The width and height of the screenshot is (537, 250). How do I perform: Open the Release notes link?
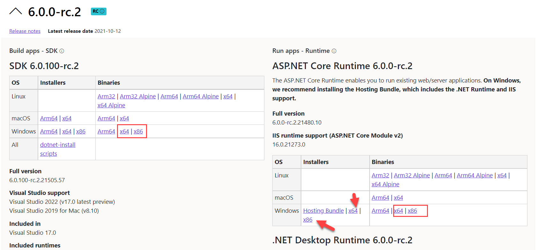pos(25,31)
